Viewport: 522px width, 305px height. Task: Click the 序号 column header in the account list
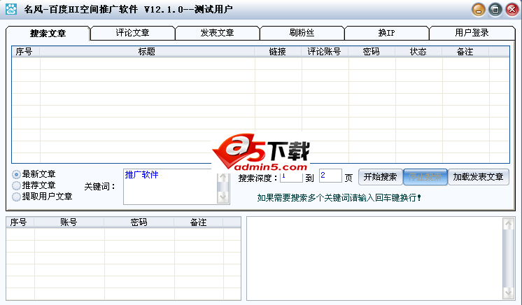(20, 222)
